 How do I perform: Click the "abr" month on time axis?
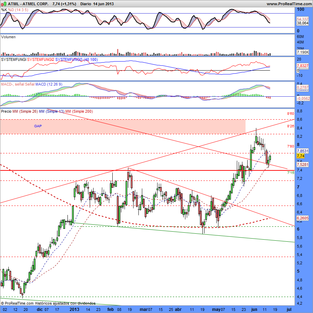[178, 310]
